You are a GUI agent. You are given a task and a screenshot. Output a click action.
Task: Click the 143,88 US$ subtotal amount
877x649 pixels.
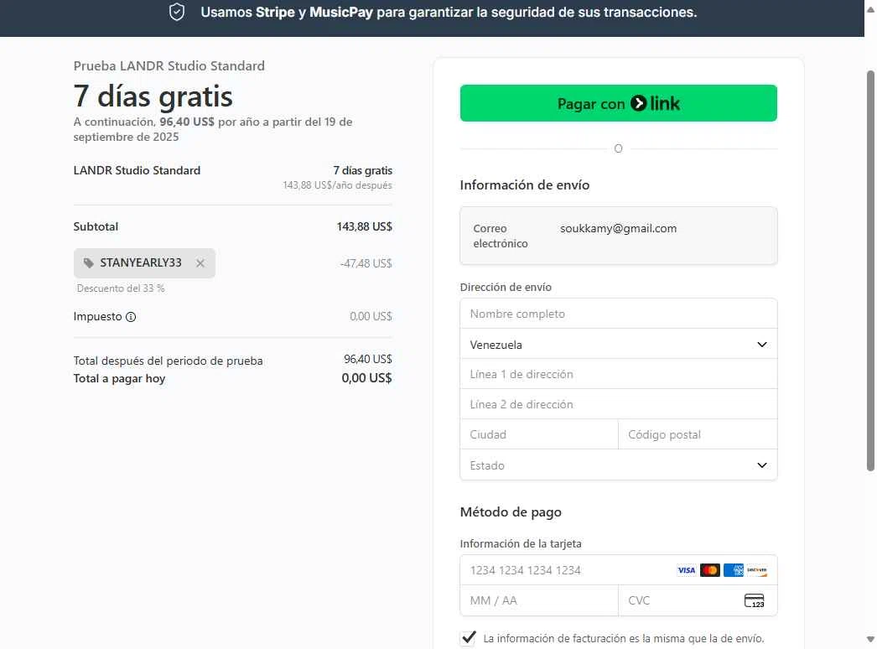coord(364,226)
